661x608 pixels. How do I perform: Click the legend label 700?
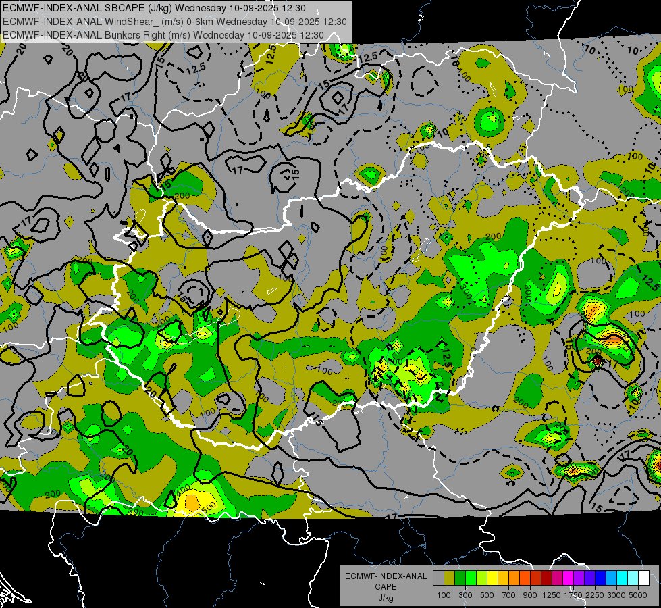click(509, 595)
